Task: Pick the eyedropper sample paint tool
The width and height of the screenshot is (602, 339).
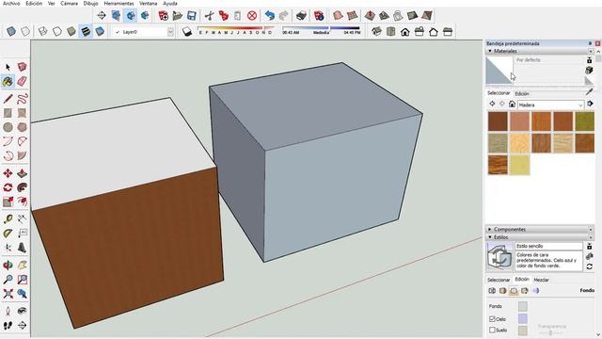Action: tap(590, 92)
